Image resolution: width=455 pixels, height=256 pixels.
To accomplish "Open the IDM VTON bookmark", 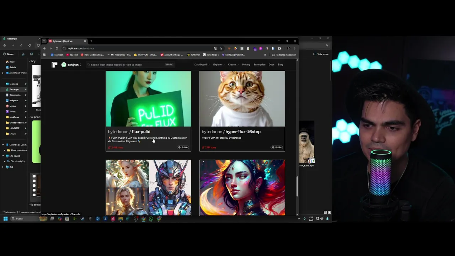I will (x=145, y=55).
